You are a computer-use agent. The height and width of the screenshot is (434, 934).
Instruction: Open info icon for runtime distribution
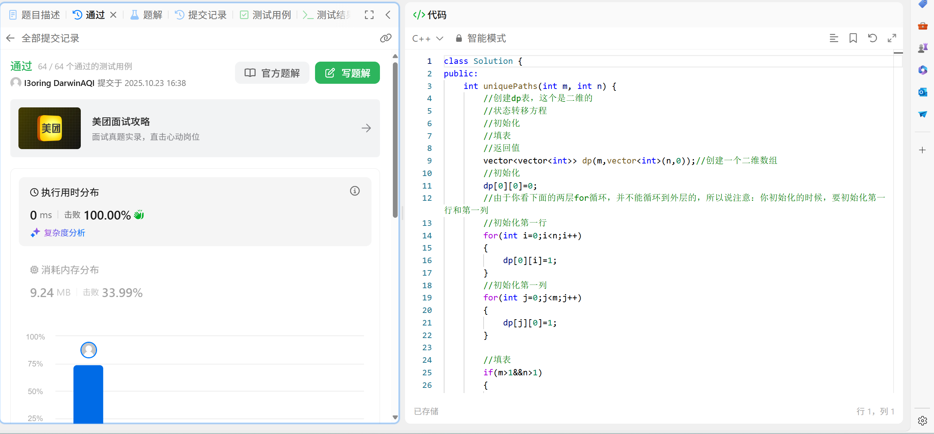[x=354, y=191]
